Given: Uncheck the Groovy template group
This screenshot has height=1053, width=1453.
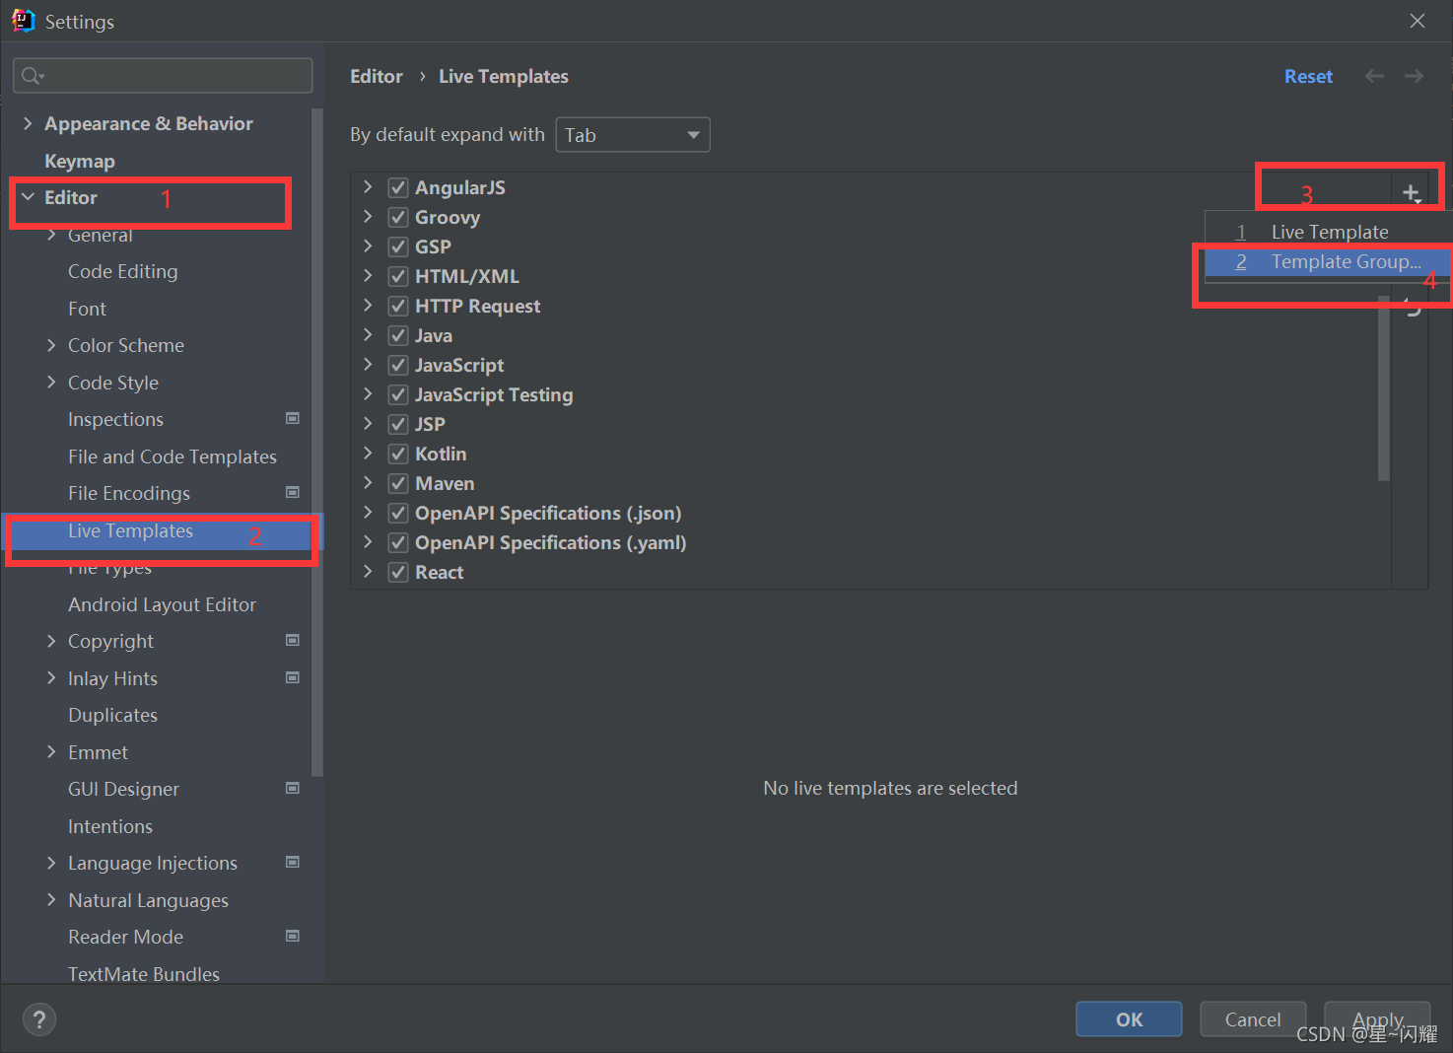Looking at the screenshot, I should [x=398, y=217].
